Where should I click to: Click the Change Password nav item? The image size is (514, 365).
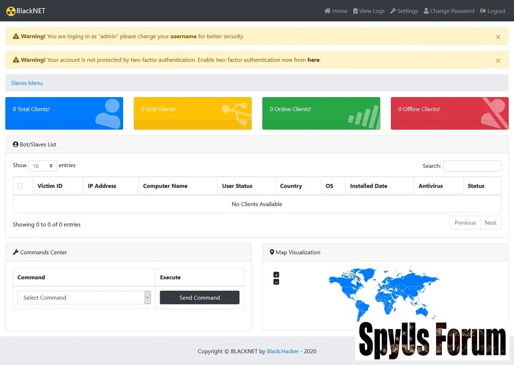tap(449, 11)
